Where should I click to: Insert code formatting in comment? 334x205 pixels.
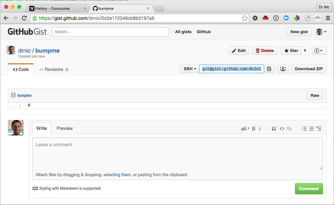click(282, 129)
